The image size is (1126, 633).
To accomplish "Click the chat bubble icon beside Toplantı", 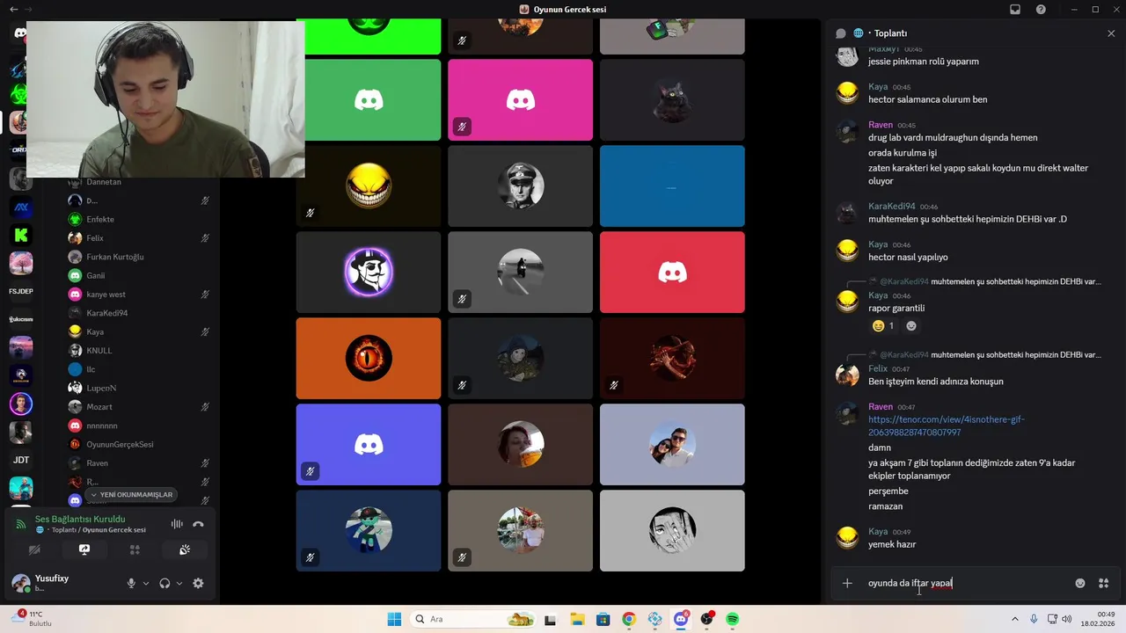I will pos(840,33).
